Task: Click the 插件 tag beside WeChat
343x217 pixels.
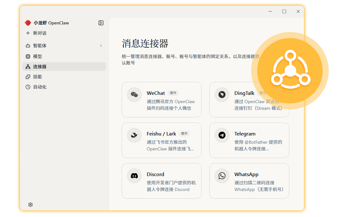Action: (173, 93)
